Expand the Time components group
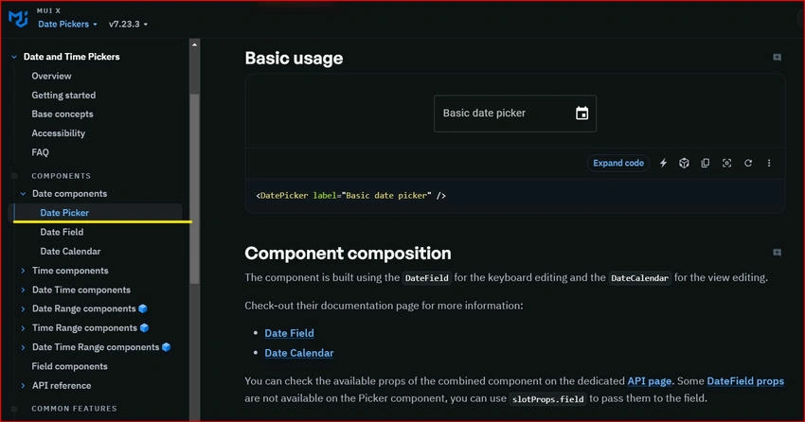 (23, 271)
